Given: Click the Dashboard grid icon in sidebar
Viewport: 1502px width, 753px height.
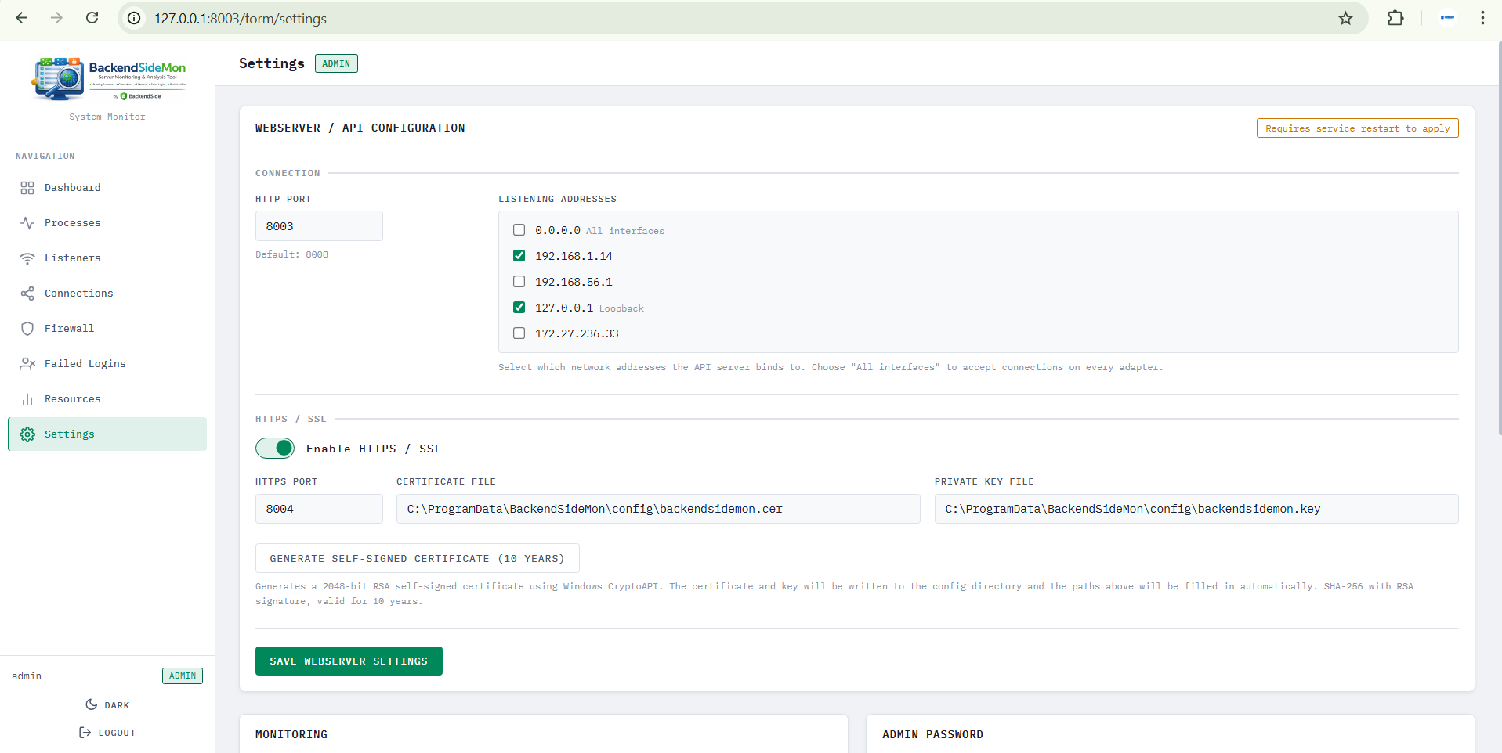Looking at the screenshot, I should click(27, 188).
